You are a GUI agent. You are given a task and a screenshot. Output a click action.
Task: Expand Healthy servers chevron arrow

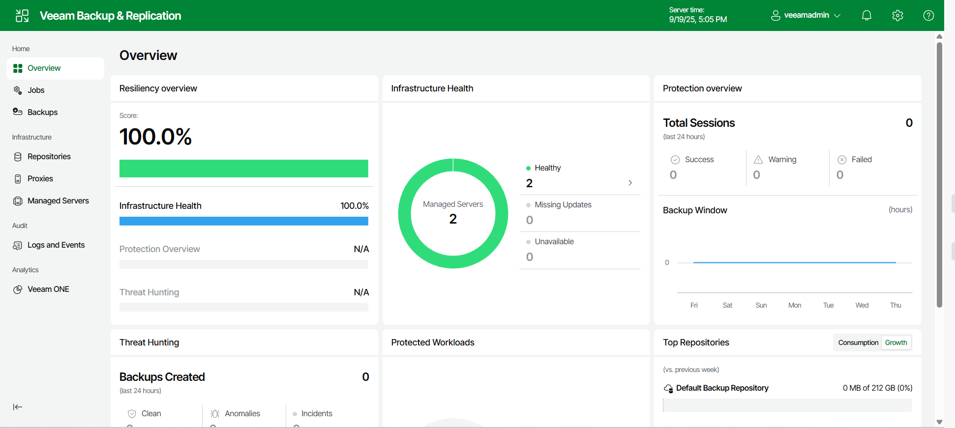tap(630, 183)
